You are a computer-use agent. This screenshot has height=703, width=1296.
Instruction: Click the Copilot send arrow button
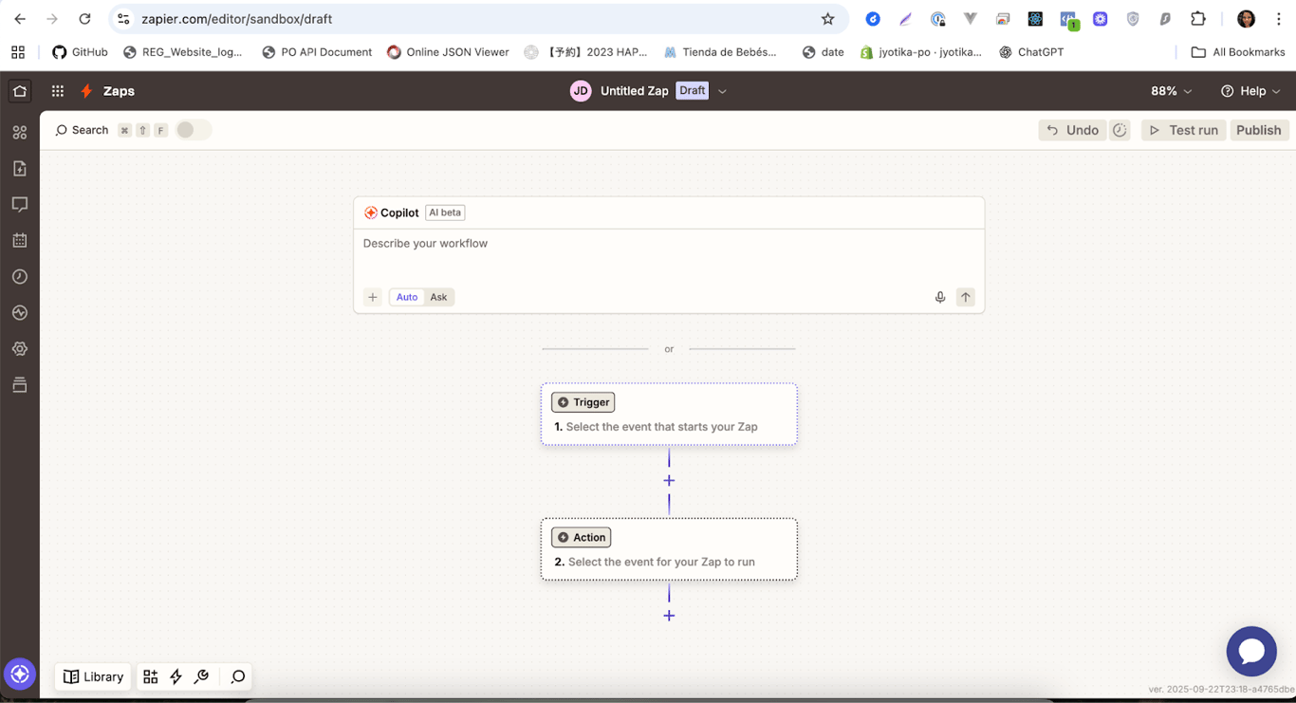coord(966,297)
